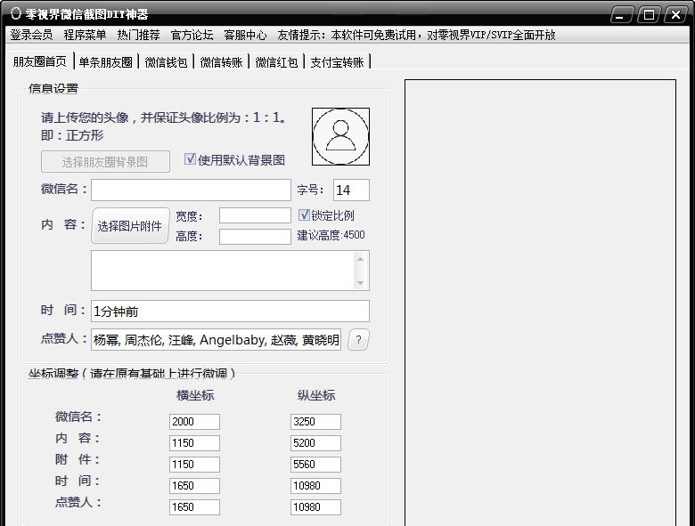Click 时间 horizontal coordinate field 1650
The height and width of the screenshot is (526, 695).
point(194,486)
